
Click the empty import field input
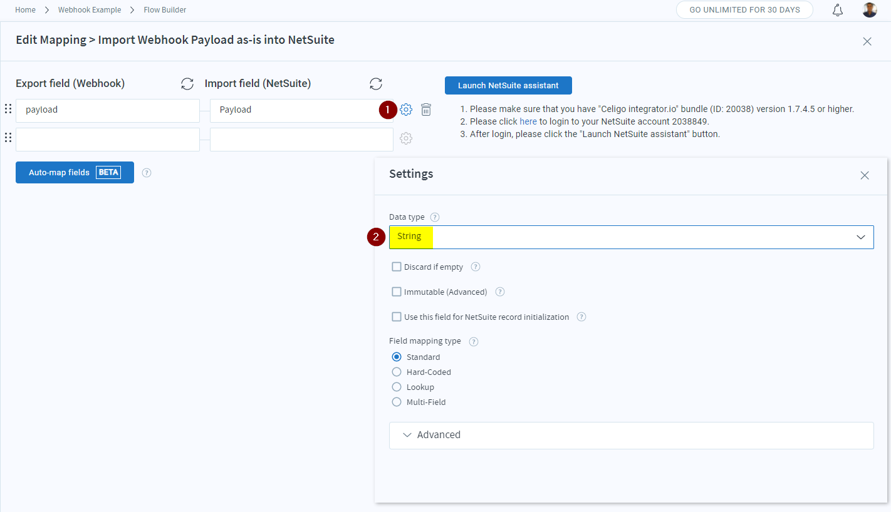pos(301,140)
